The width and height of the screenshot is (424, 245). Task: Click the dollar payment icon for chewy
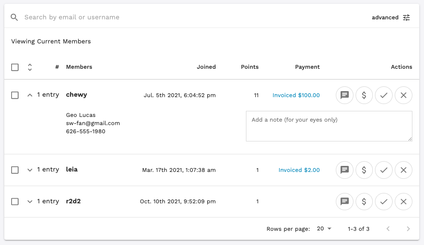364,95
